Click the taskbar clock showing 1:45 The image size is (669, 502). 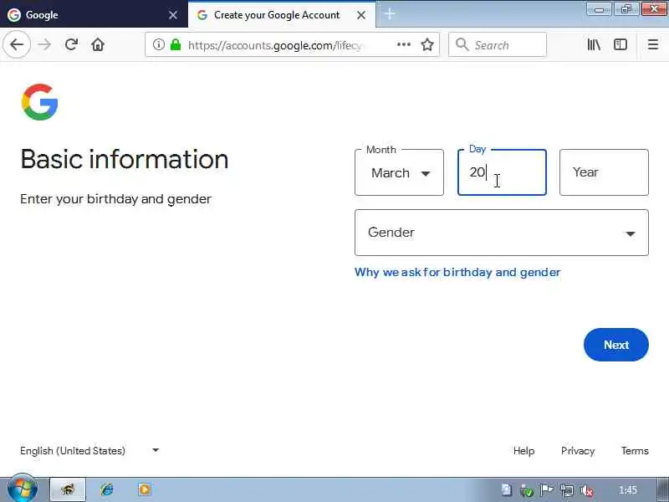628,490
